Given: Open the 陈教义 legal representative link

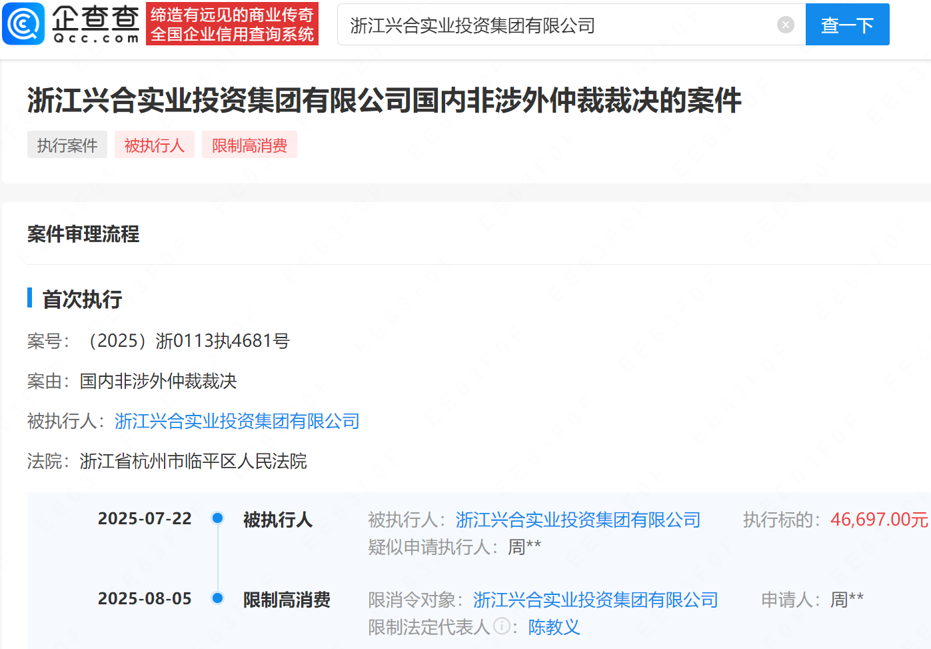Looking at the screenshot, I should tap(554, 627).
